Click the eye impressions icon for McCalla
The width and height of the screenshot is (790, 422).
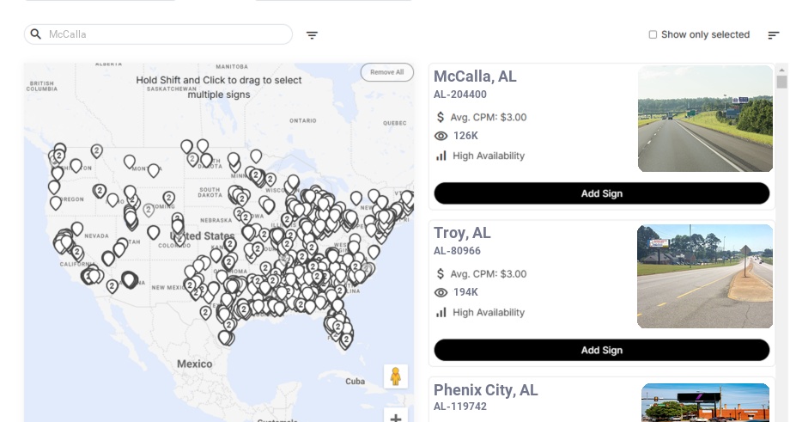[441, 136]
